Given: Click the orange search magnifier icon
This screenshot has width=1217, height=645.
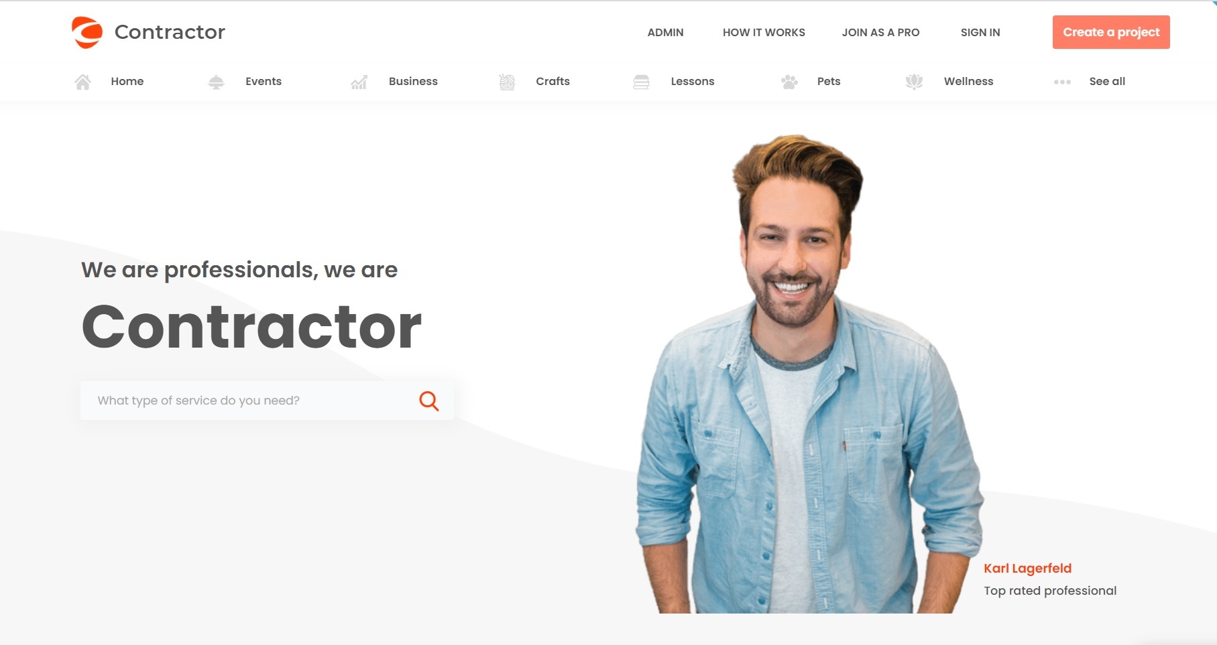Looking at the screenshot, I should (429, 401).
